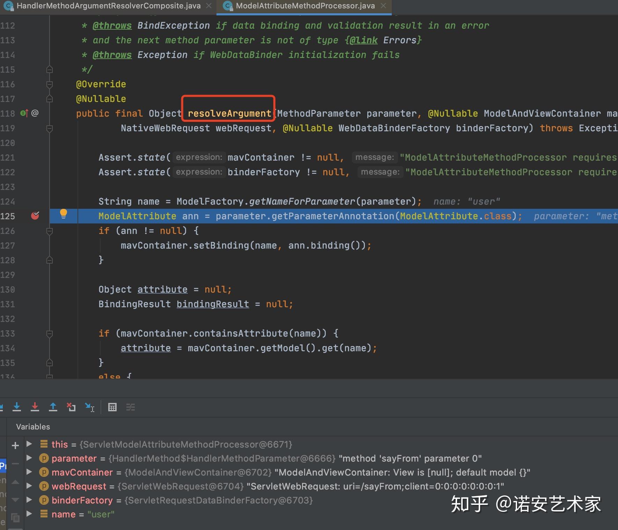This screenshot has width=618, height=530.
Task: Click the light bulb intention icon on line 125
Action: 63,214
